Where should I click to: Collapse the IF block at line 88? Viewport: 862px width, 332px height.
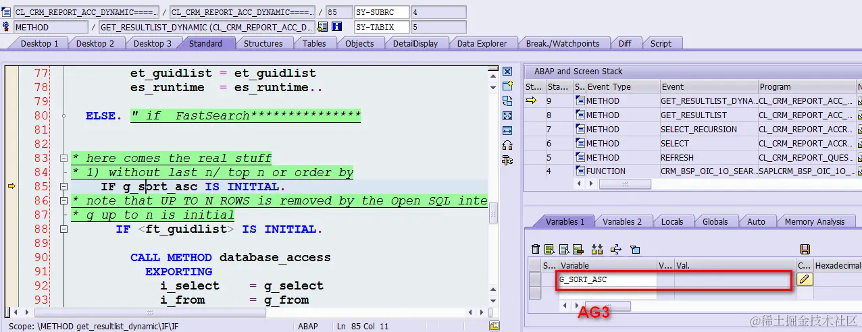pos(64,229)
